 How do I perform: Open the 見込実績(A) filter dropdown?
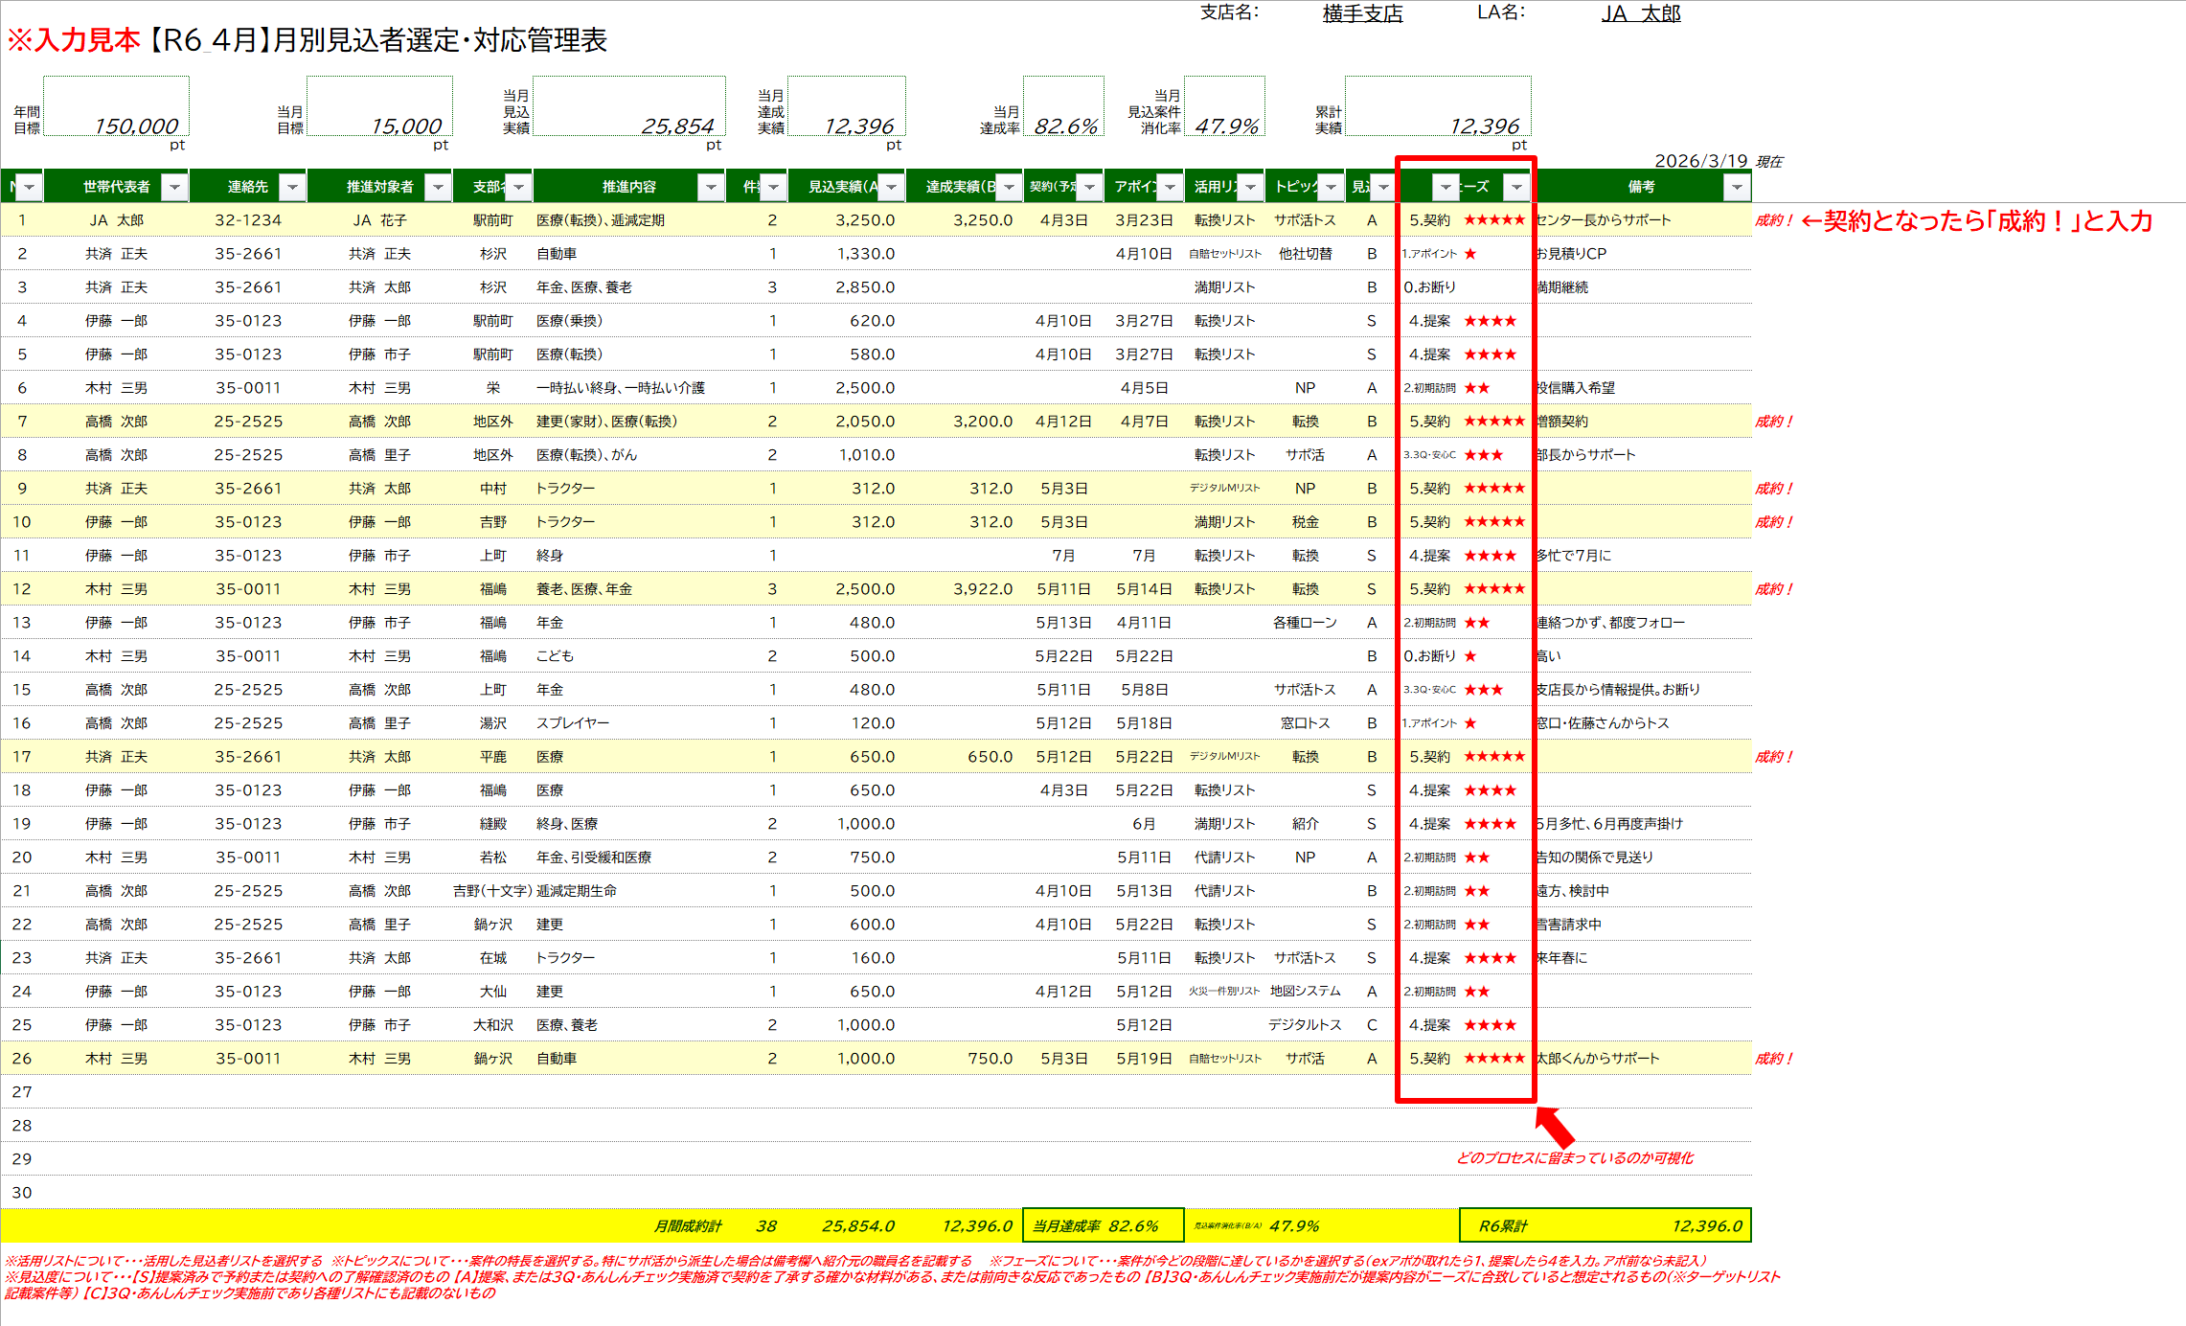click(891, 187)
